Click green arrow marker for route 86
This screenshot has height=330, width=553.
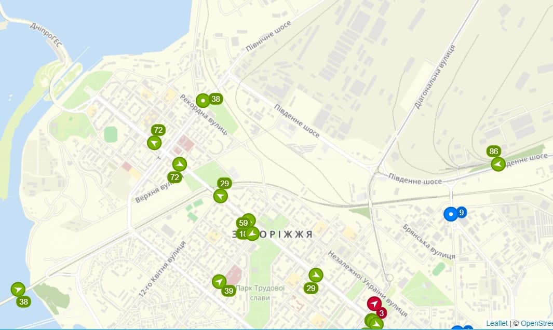click(498, 165)
